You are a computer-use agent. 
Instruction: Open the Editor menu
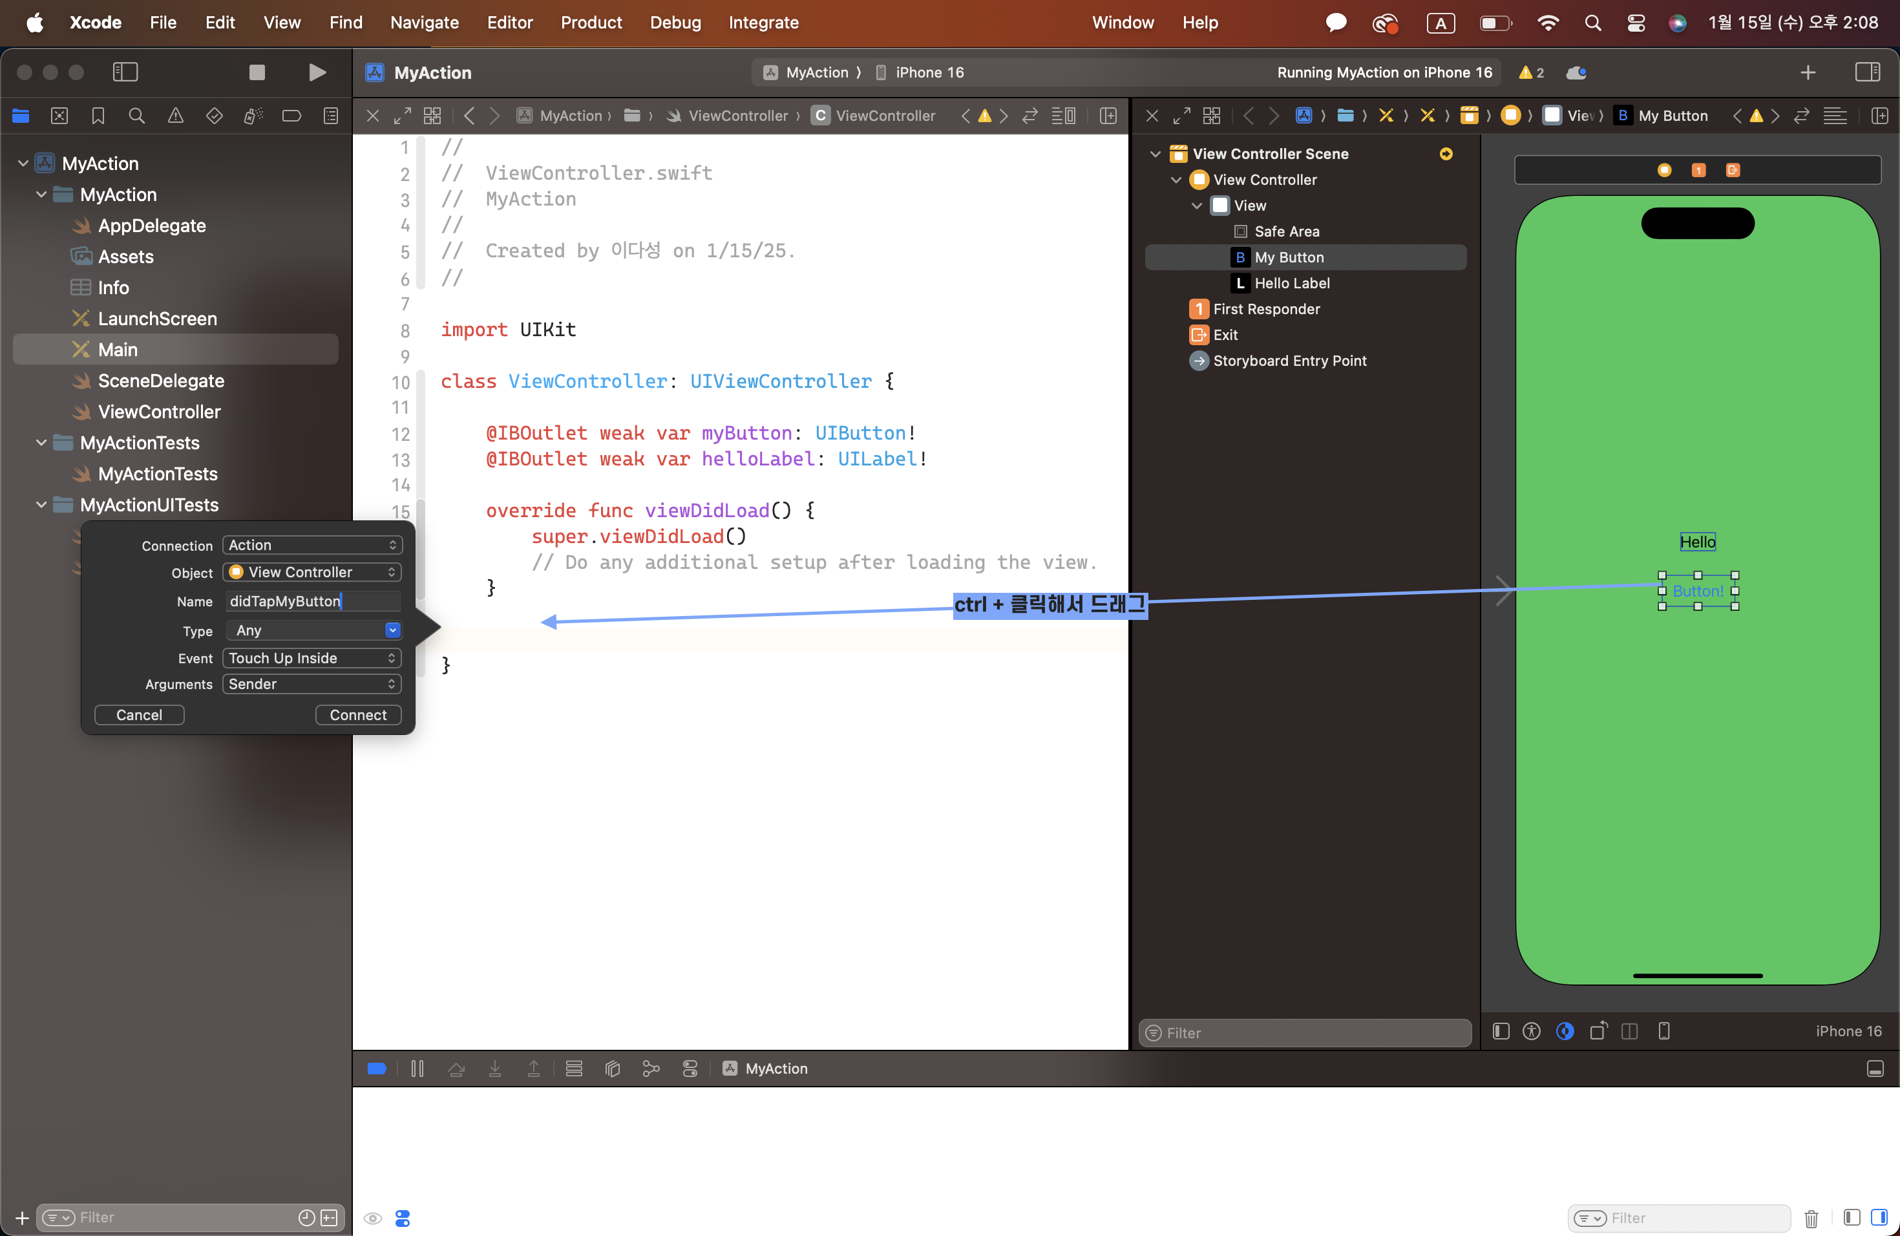[509, 23]
